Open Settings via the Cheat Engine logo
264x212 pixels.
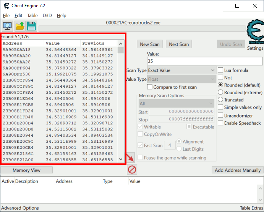click(x=255, y=31)
